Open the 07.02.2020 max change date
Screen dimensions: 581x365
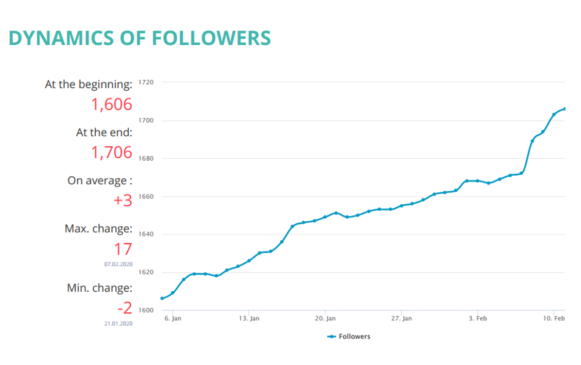118,264
